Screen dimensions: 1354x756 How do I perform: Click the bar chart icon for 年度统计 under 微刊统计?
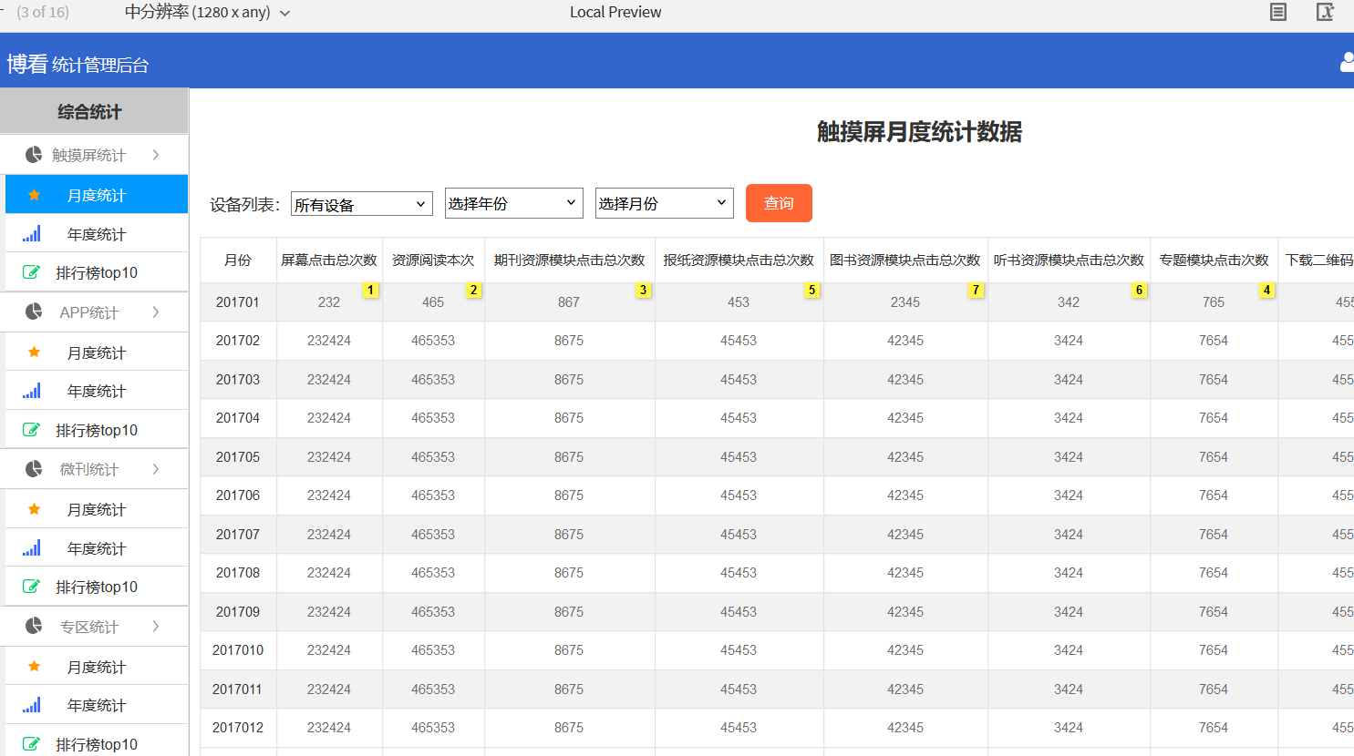32,548
